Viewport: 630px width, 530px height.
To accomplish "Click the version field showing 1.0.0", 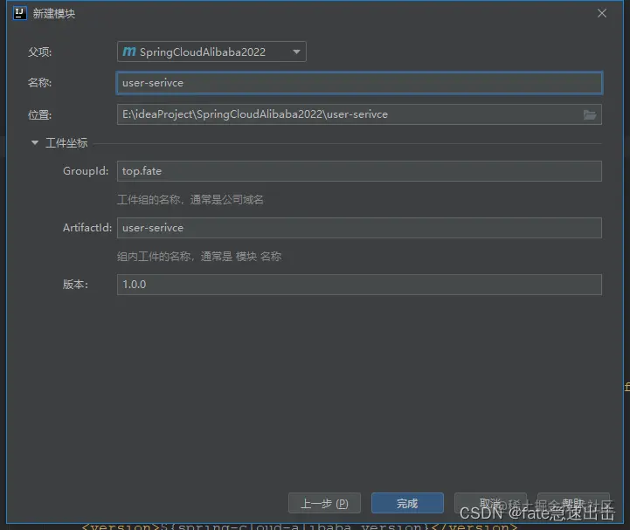I will (x=359, y=285).
